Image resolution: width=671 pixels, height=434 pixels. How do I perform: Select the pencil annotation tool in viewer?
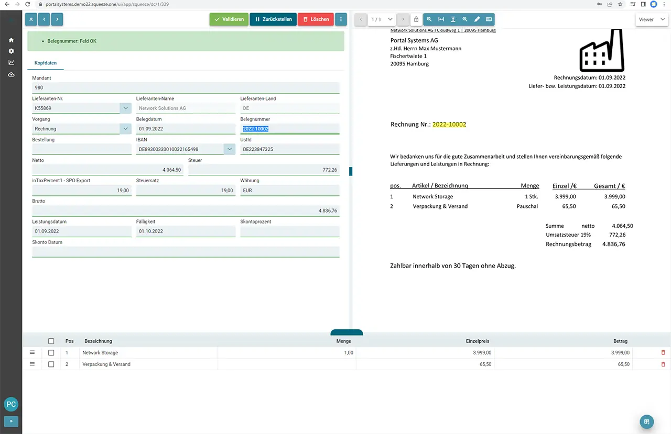click(x=477, y=19)
